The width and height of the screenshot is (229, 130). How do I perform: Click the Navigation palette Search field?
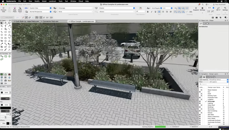point(214,84)
